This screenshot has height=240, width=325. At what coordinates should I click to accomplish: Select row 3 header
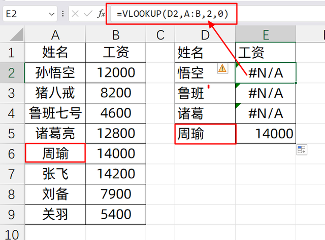(x=12, y=93)
